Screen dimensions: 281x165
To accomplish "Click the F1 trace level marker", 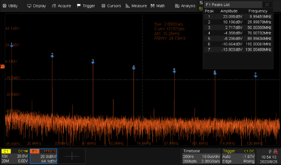I will click(2, 67).
